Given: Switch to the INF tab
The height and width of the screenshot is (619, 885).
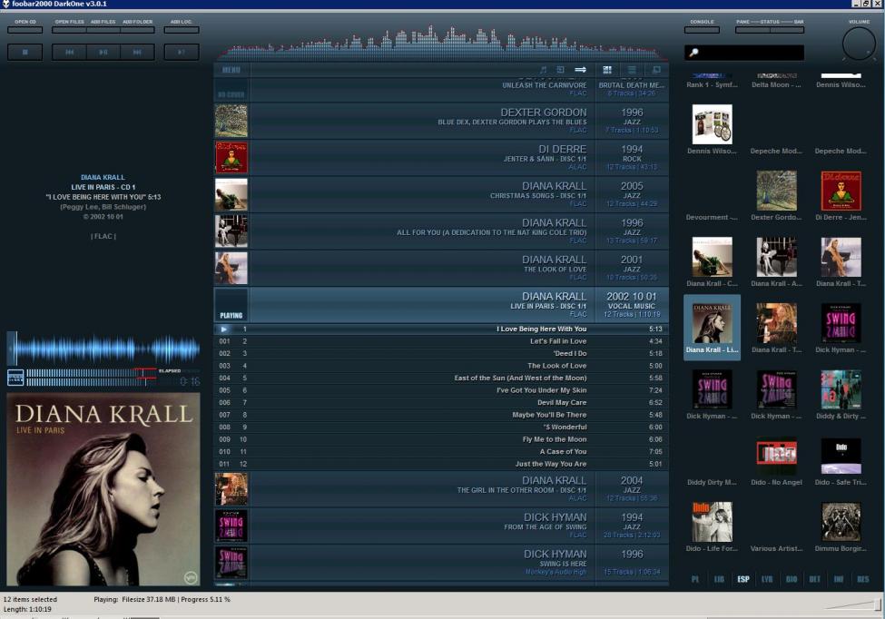Looking at the screenshot, I should tap(839, 579).
